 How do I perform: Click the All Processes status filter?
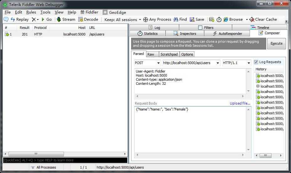[44, 167]
